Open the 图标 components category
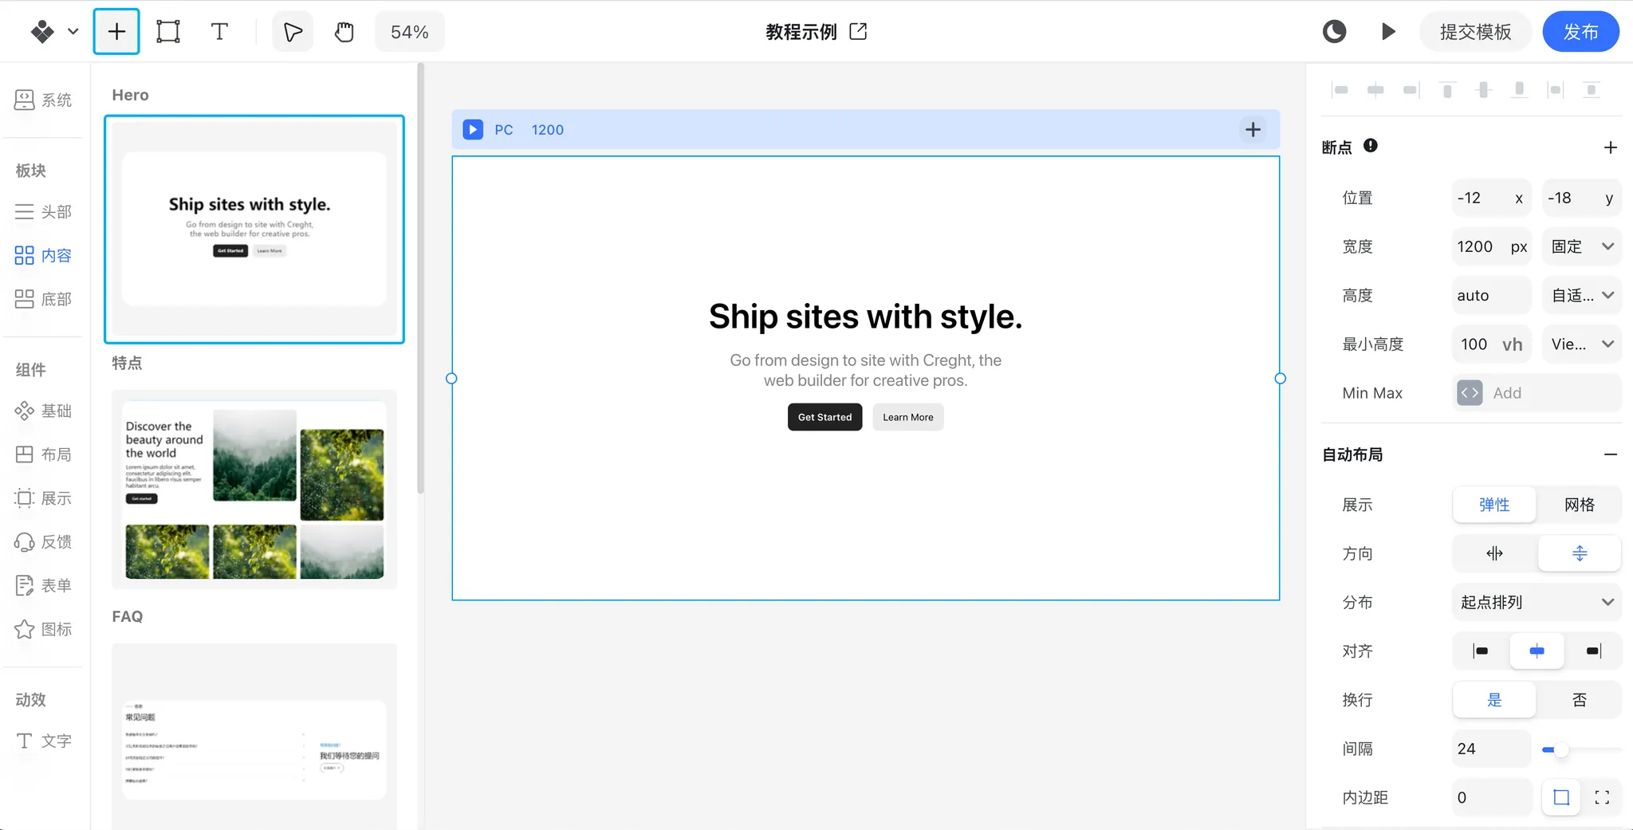Viewport: 1633px width, 830px height. 44,629
